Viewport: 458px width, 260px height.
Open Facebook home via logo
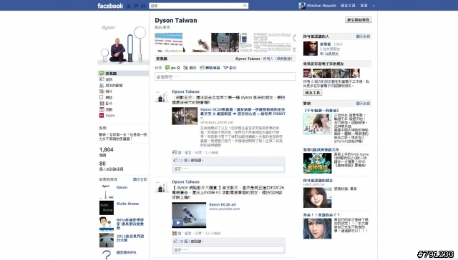[110, 6]
